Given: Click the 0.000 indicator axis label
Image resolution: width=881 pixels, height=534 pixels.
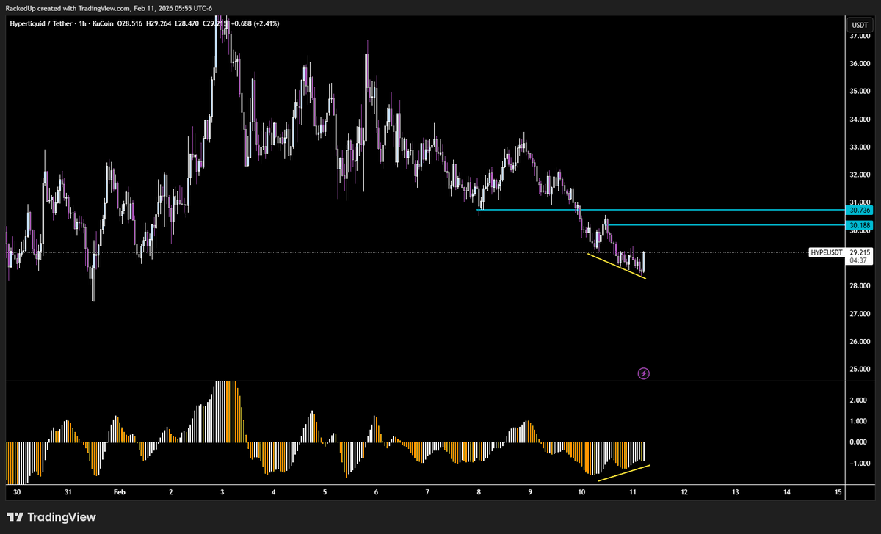Looking at the screenshot, I should (x=859, y=442).
